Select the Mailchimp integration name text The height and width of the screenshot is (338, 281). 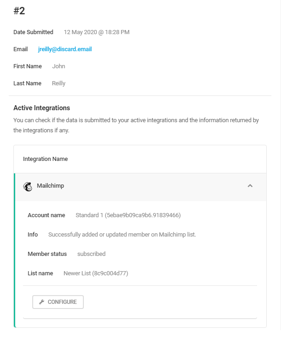tap(50, 185)
